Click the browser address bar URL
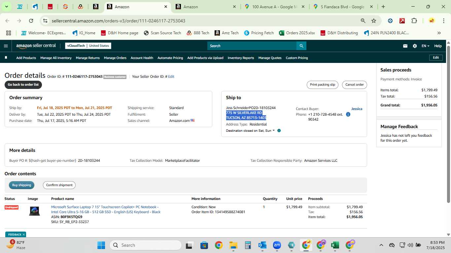The image size is (451, 253). click(119, 21)
